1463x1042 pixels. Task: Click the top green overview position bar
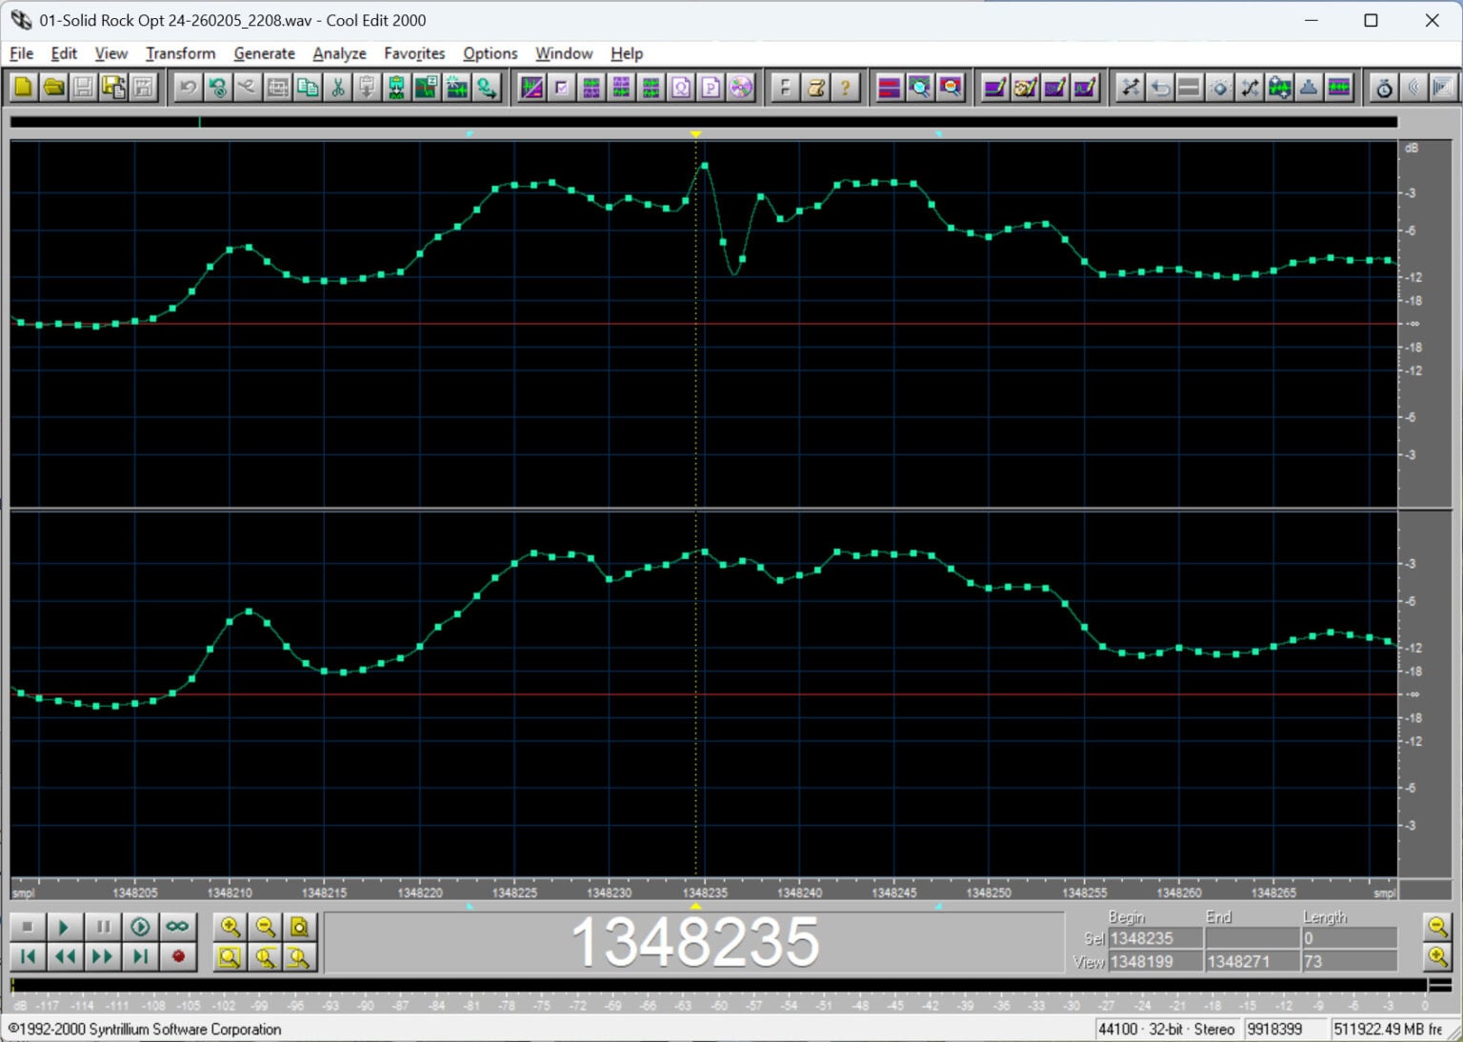coord(703,122)
